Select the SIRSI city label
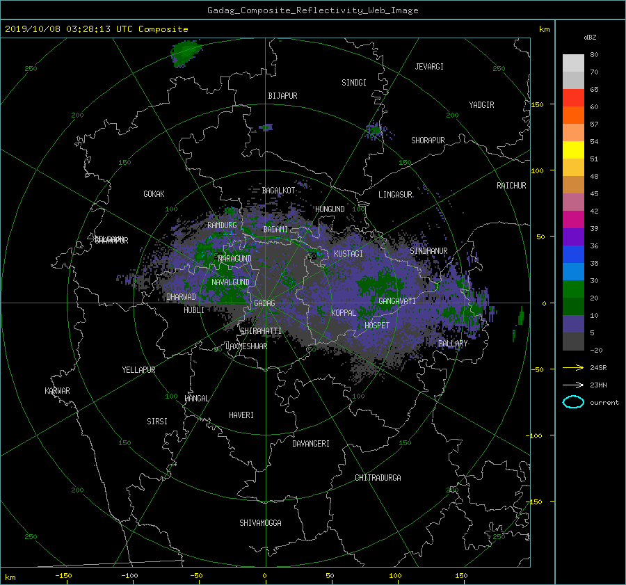626x585 pixels. coord(157,422)
